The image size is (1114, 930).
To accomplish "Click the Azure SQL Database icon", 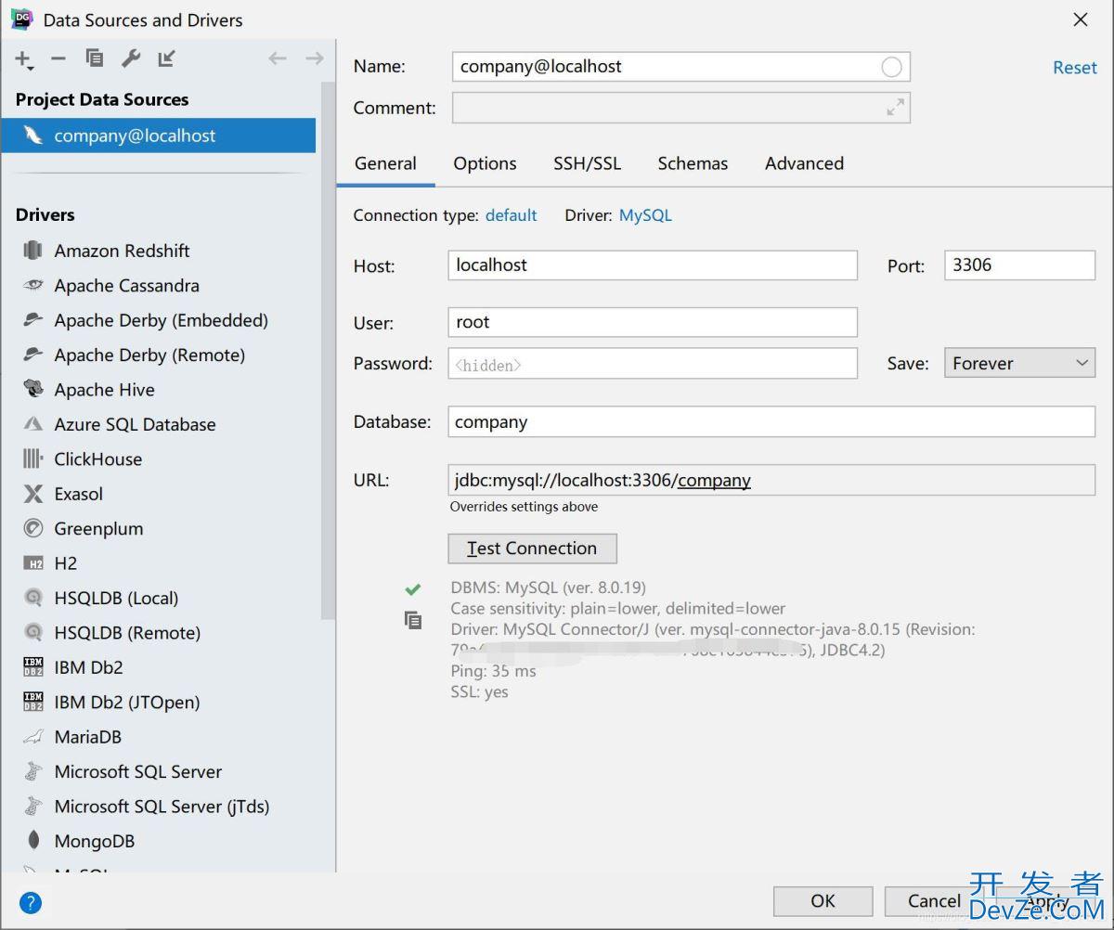I will point(33,424).
